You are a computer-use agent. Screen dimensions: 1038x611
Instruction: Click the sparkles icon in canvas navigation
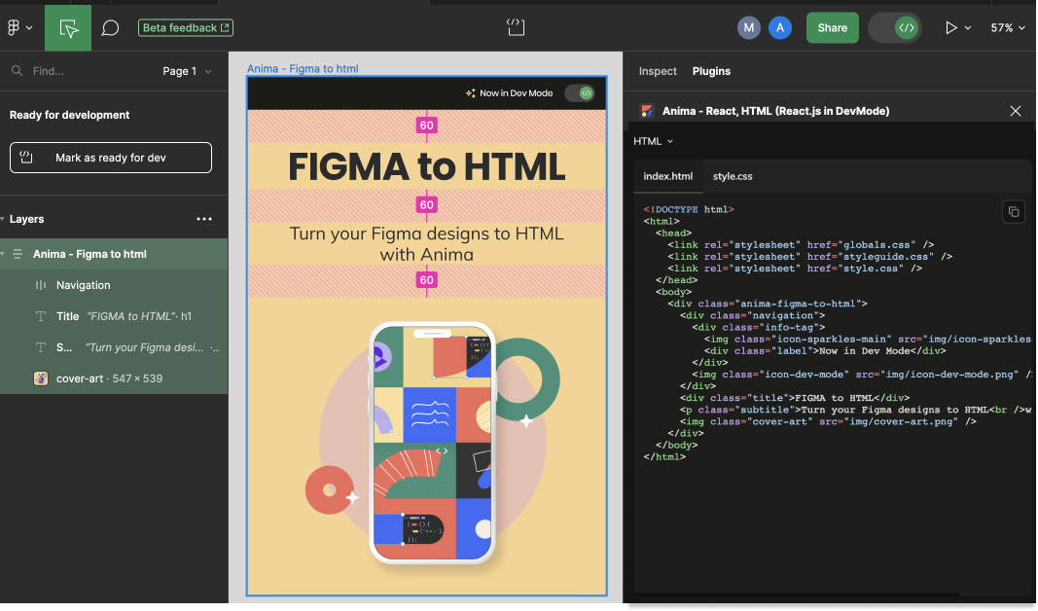tap(470, 93)
